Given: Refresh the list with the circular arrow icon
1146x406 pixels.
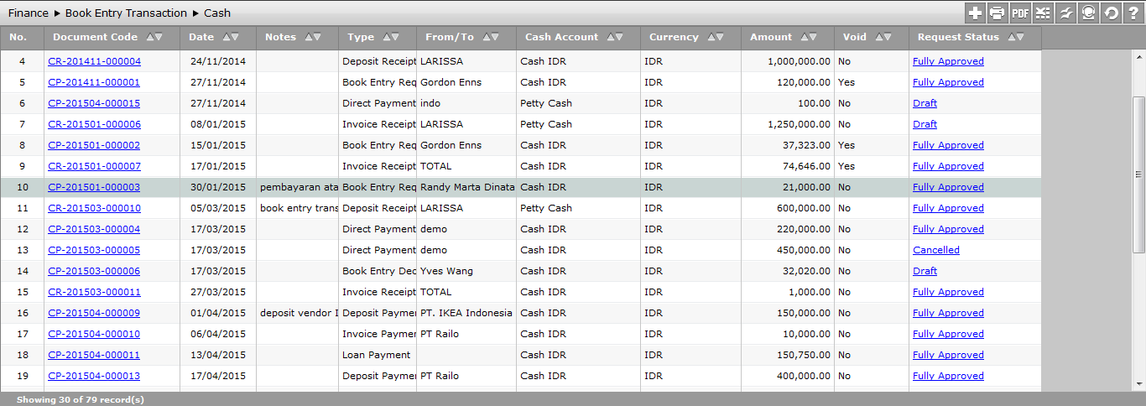Looking at the screenshot, I should [1111, 13].
